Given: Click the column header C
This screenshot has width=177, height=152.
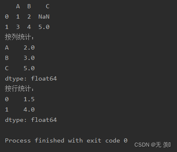Looking at the screenshot, I should [47, 6].
